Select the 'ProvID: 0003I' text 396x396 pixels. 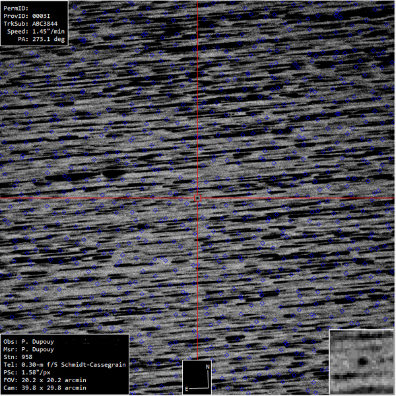click(27, 16)
